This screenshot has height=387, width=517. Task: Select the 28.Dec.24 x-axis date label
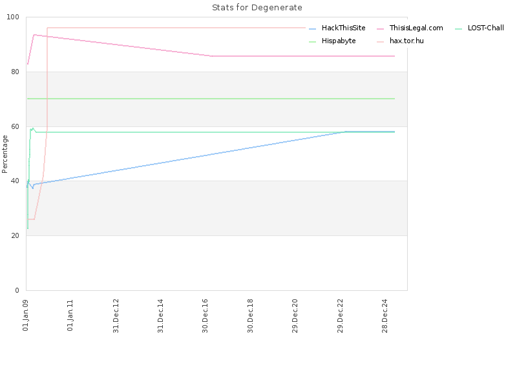point(385,315)
